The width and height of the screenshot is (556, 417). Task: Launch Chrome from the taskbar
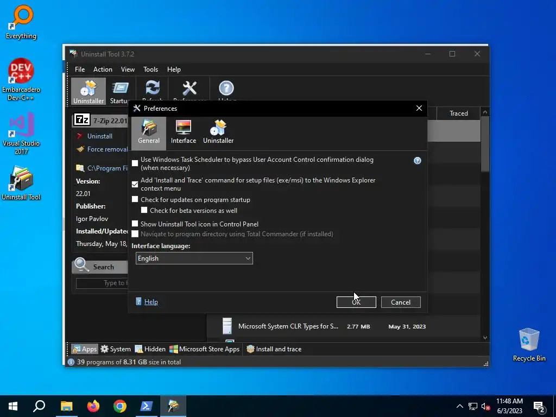pyautogui.click(x=120, y=406)
